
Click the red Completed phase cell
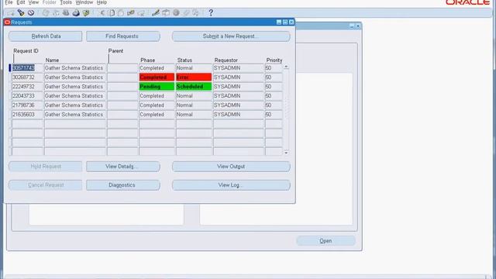click(x=157, y=77)
